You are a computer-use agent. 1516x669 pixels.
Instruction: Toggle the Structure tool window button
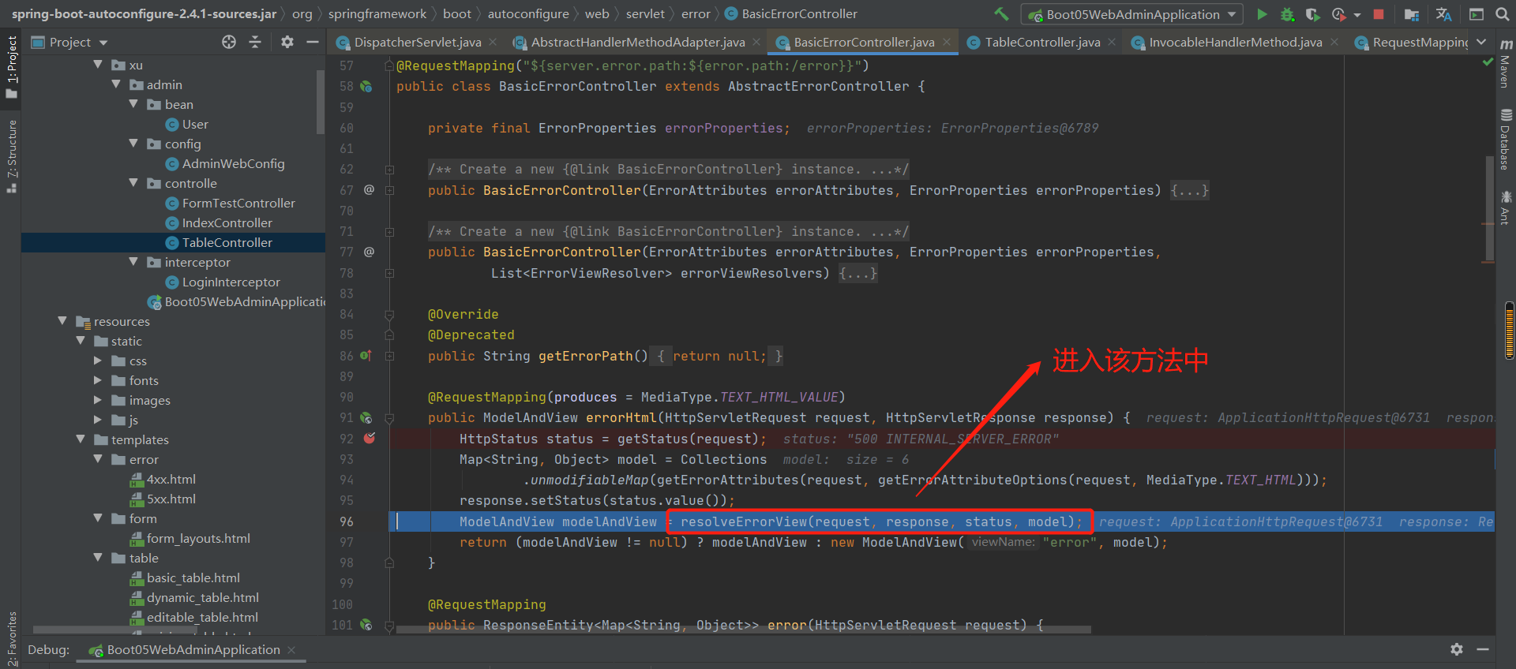(11, 156)
